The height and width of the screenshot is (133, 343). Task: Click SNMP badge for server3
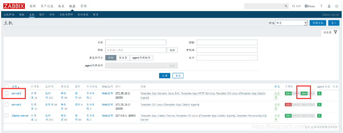coord(296,104)
